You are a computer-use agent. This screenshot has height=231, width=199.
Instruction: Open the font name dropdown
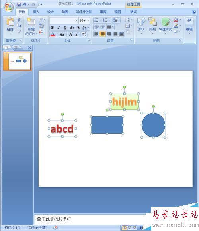coord(76,20)
